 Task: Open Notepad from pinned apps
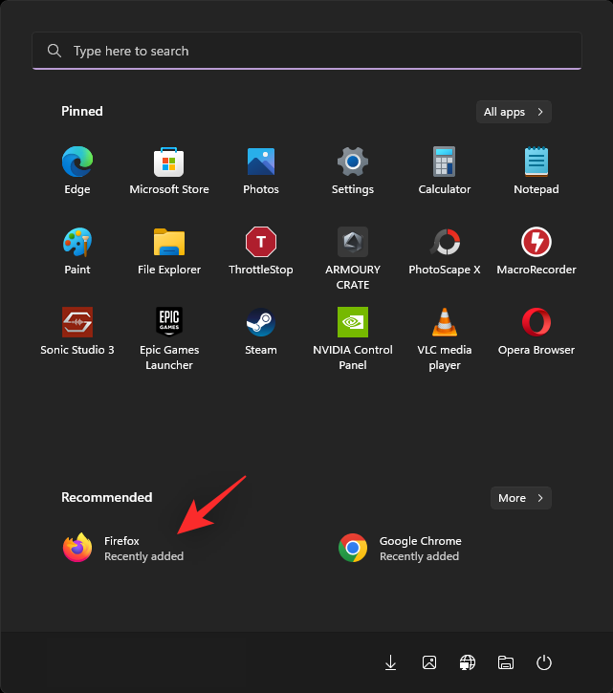coord(536,170)
